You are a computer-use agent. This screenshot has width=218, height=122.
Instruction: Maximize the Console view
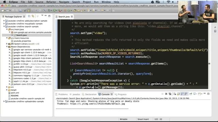(208, 94)
